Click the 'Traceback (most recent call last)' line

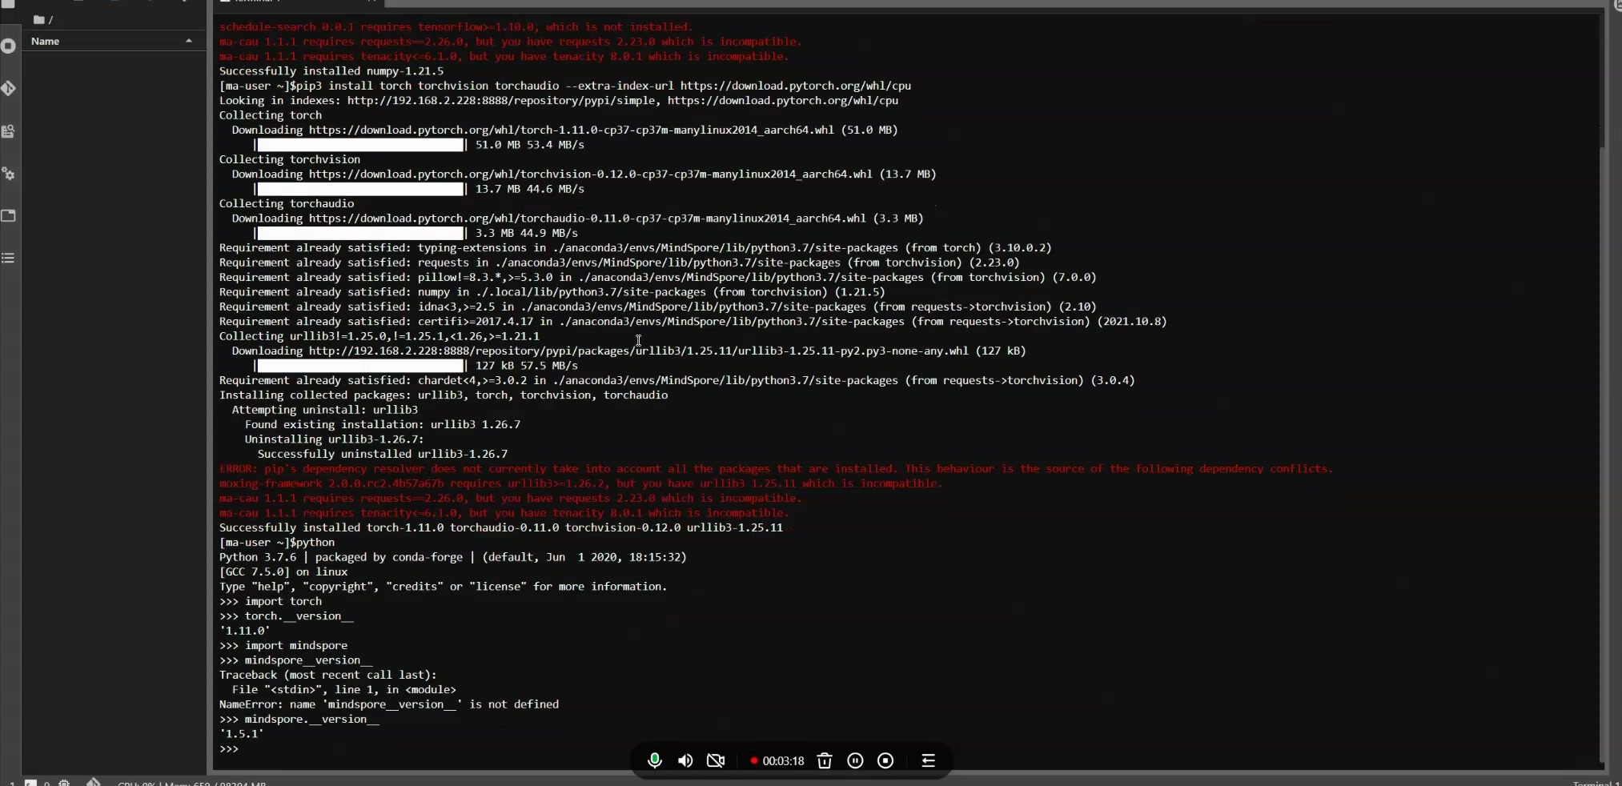point(328,675)
